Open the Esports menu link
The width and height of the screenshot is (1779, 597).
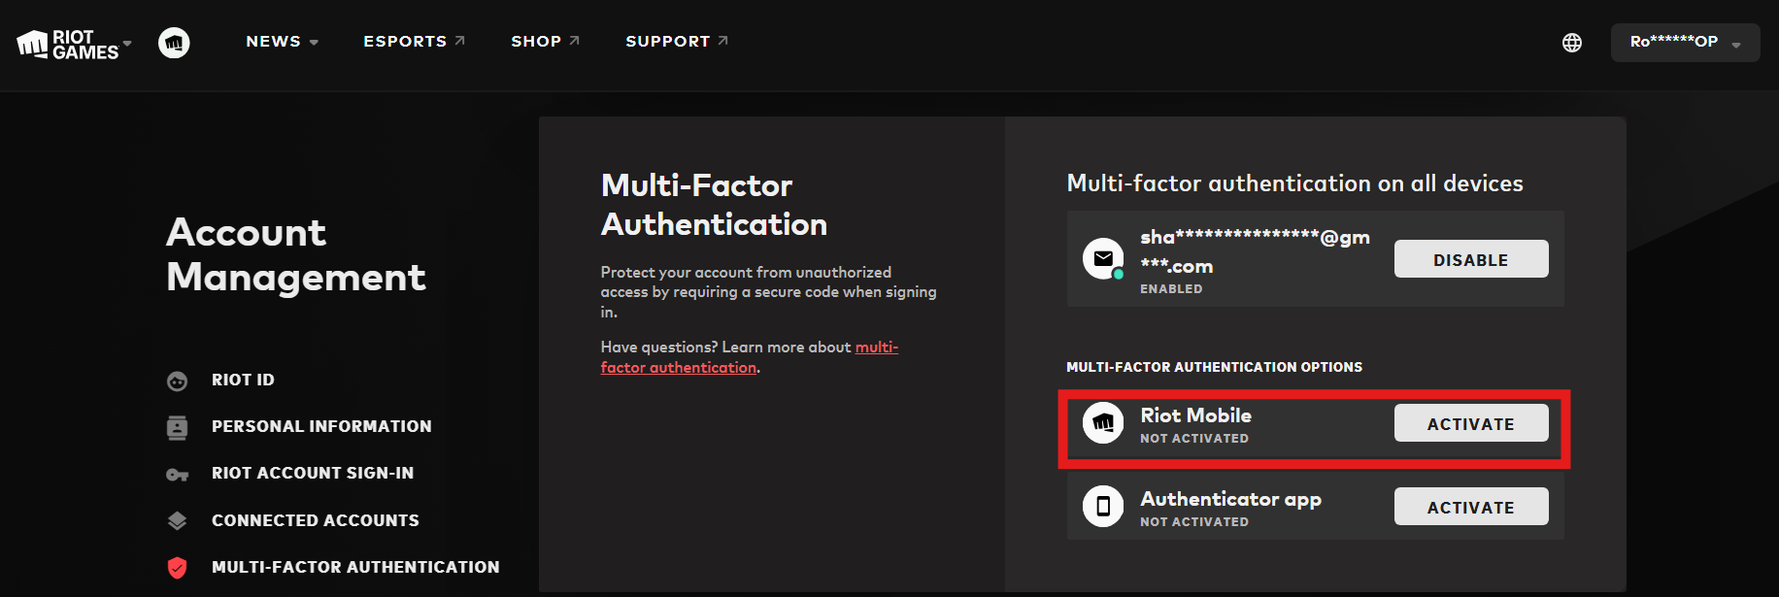coord(414,42)
